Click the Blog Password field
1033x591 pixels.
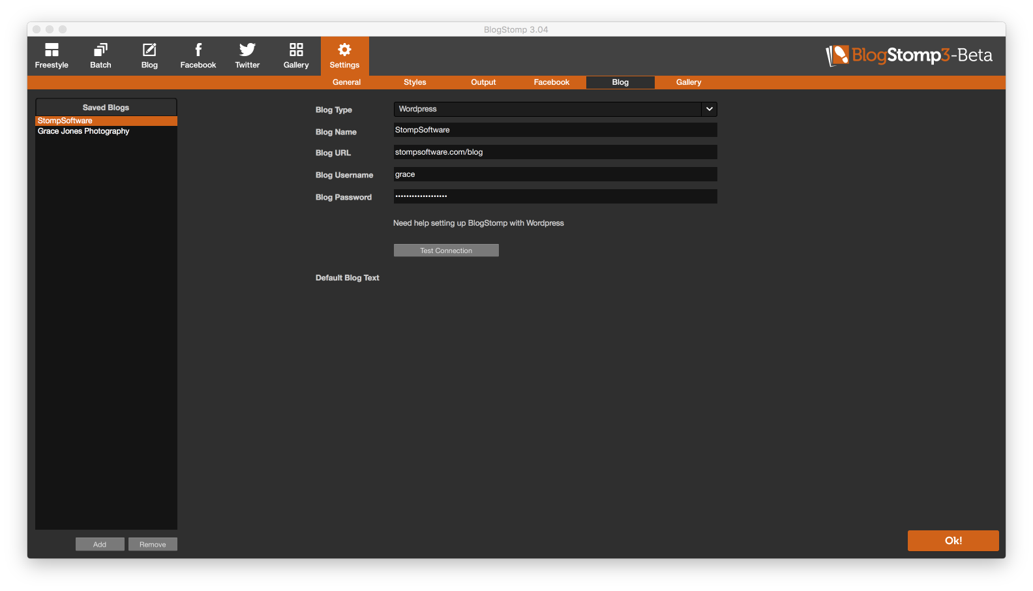pos(555,196)
